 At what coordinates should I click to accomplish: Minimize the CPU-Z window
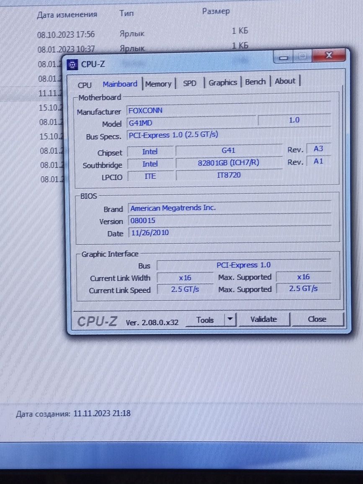tap(284, 57)
